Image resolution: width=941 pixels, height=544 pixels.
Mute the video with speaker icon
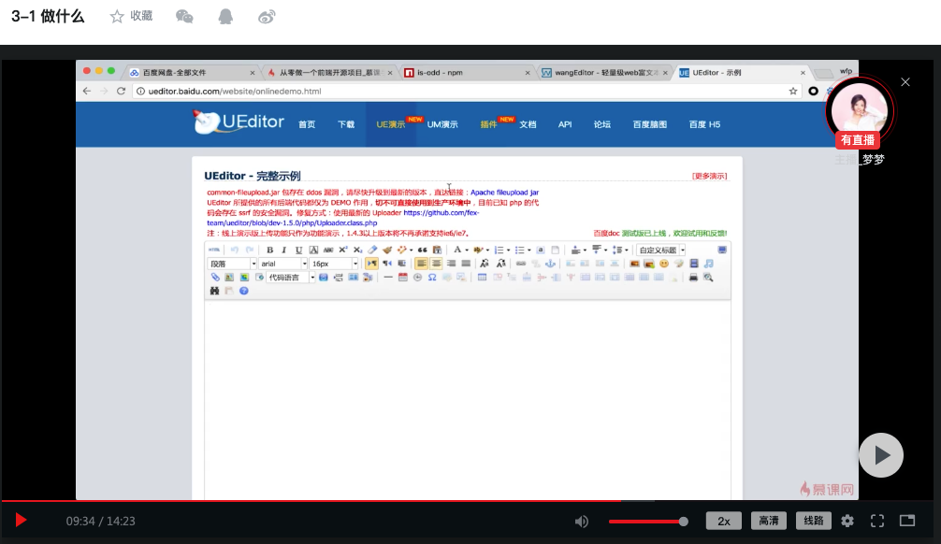pyautogui.click(x=582, y=522)
